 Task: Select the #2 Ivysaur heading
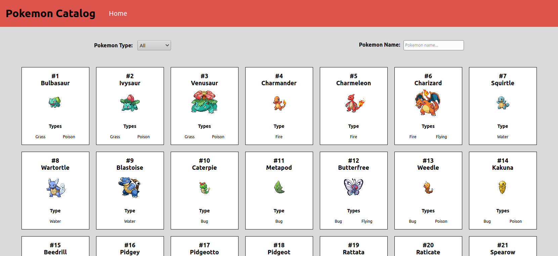point(130,80)
